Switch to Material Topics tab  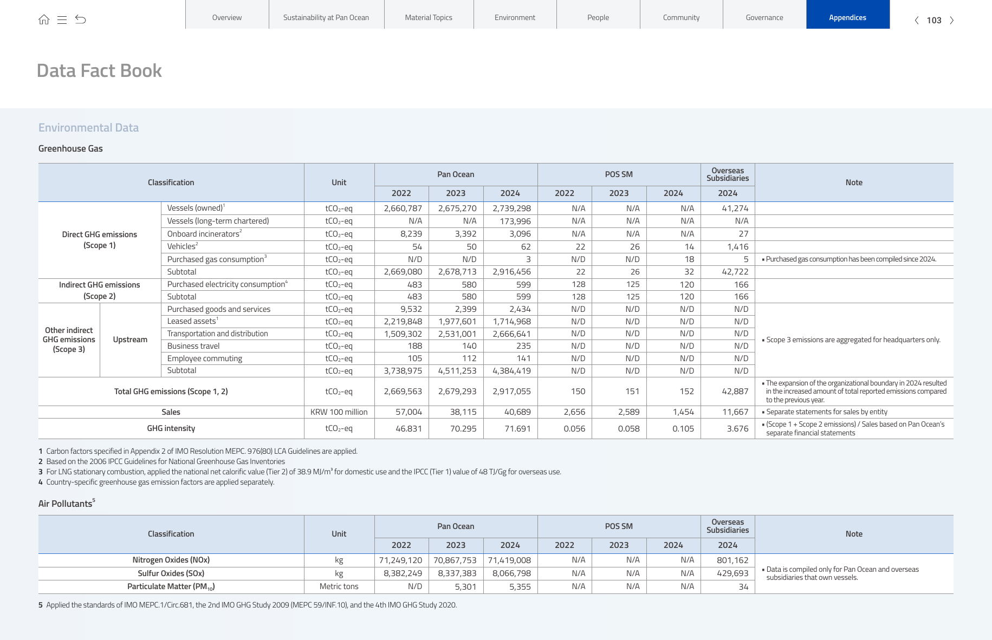click(x=429, y=15)
